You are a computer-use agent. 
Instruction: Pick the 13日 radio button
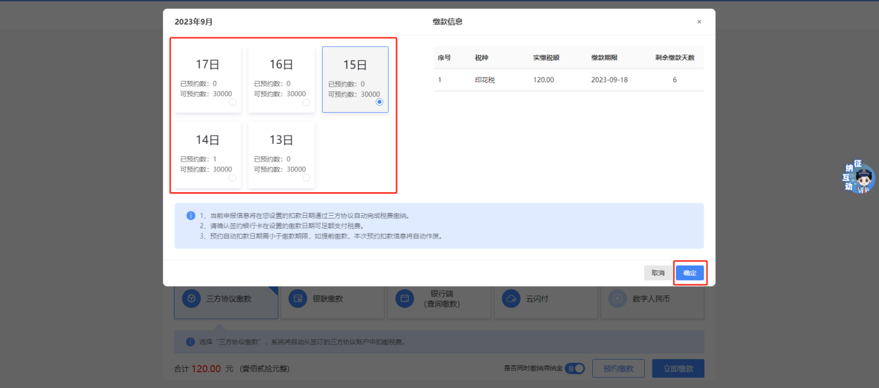pos(306,178)
